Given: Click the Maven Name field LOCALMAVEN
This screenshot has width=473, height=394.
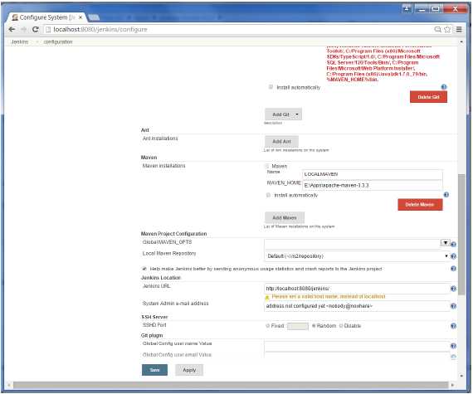Looking at the screenshot, I should 373,174.
